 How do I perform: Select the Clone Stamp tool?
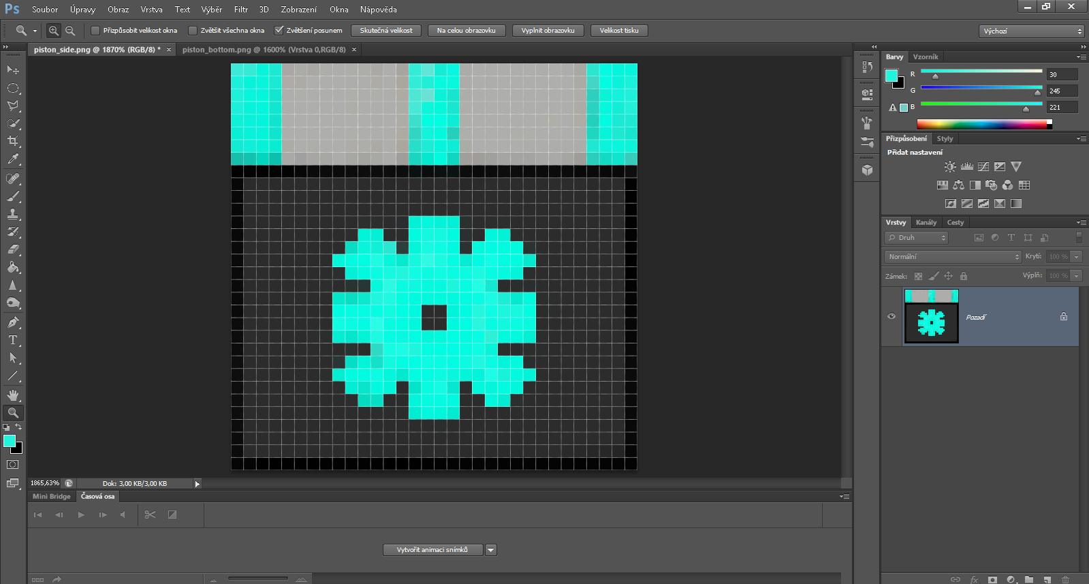(x=13, y=214)
